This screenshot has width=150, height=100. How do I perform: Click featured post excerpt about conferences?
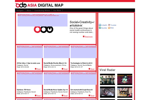(82, 30)
